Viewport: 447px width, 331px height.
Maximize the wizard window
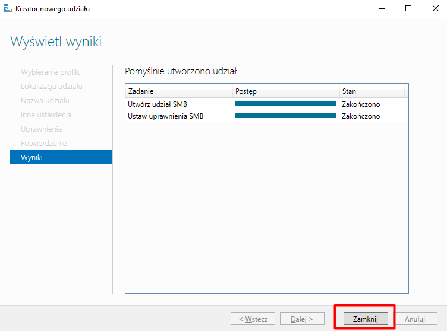[x=408, y=9]
